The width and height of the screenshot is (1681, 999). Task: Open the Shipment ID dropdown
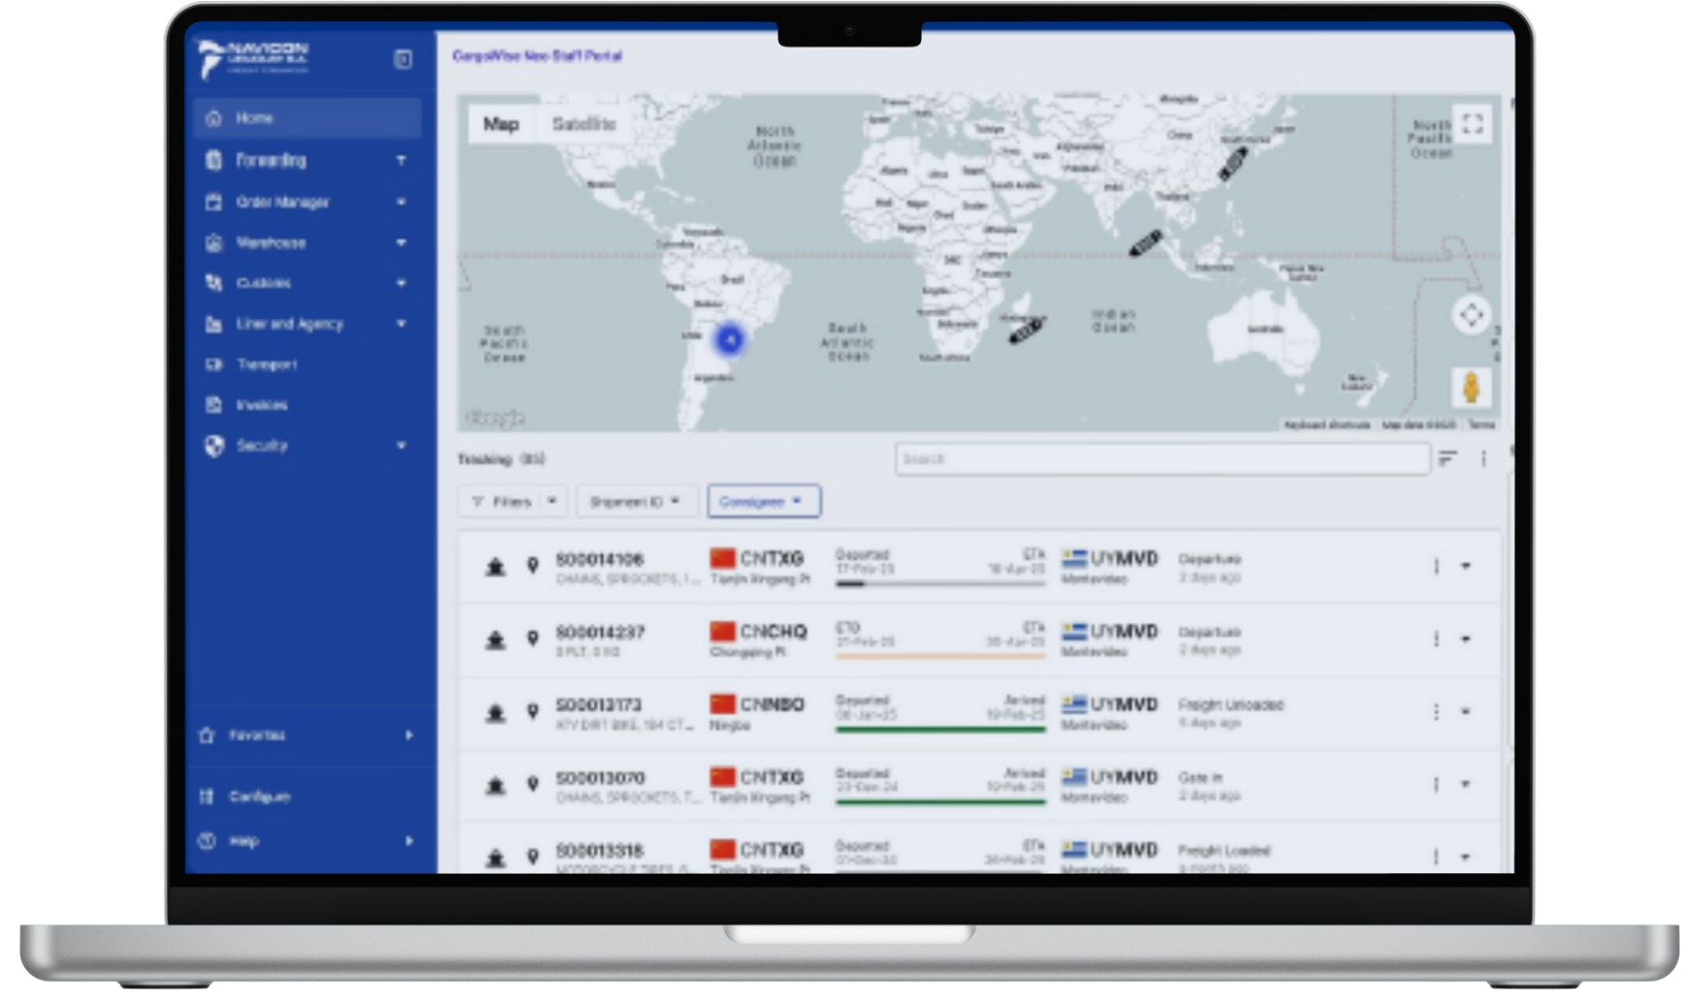point(636,501)
